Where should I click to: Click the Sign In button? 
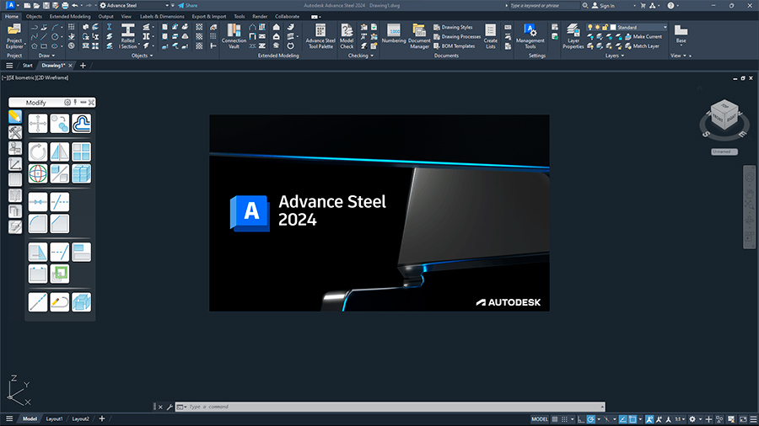602,5
